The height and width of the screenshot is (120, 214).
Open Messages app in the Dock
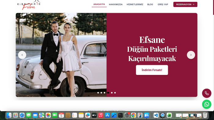tap(28, 115)
